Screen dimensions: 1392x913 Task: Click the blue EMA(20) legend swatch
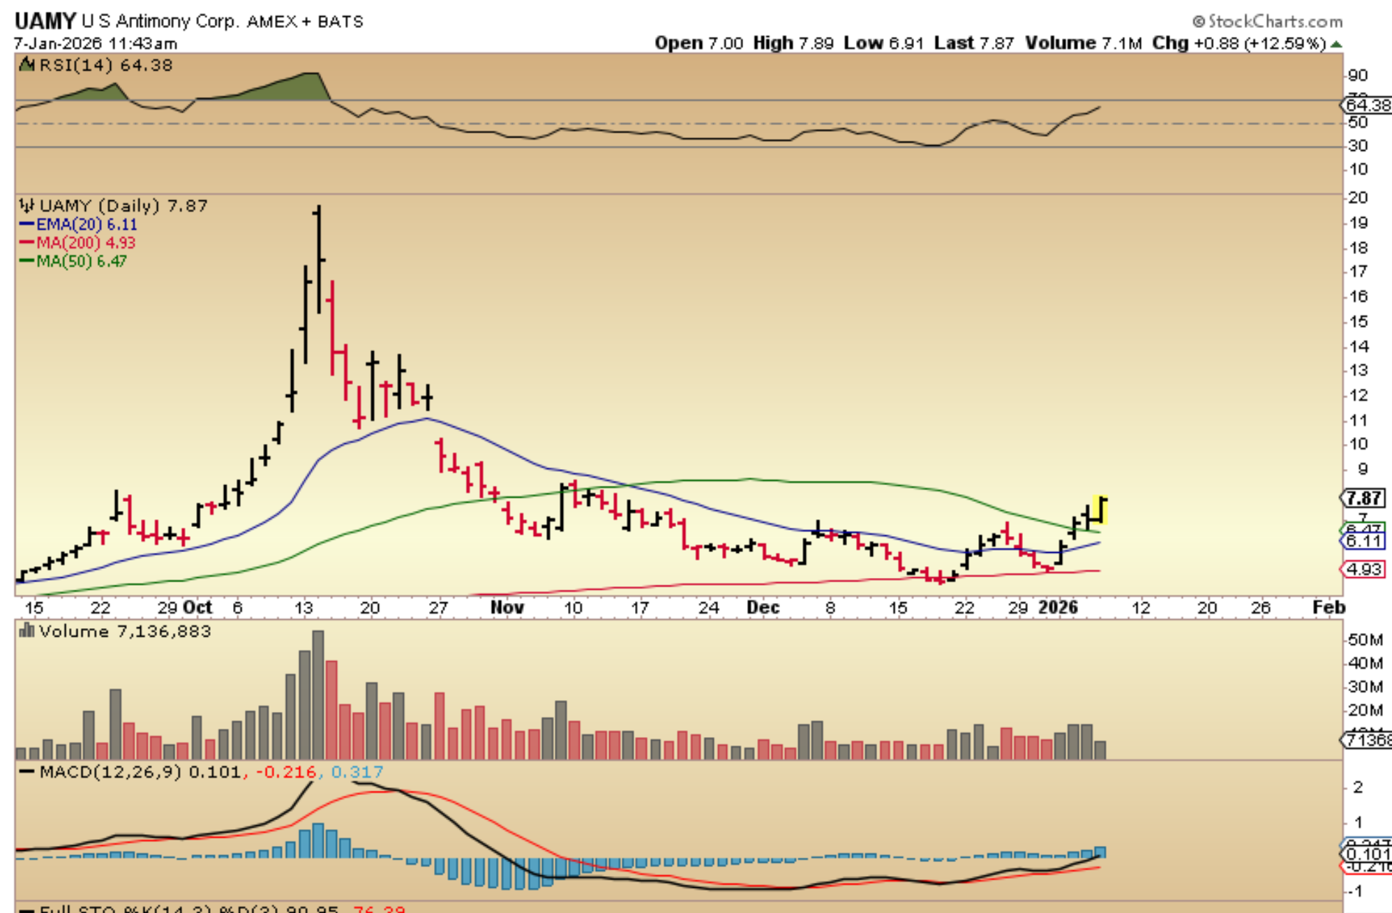(x=27, y=224)
